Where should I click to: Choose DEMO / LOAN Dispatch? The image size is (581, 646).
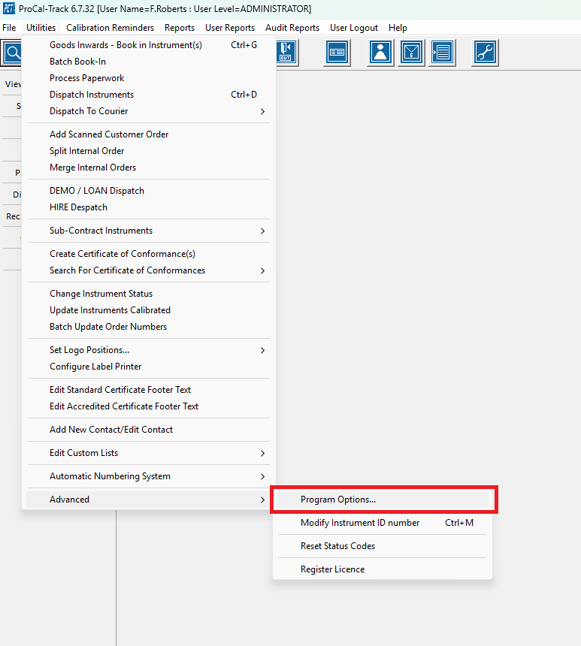pyautogui.click(x=149, y=191)
